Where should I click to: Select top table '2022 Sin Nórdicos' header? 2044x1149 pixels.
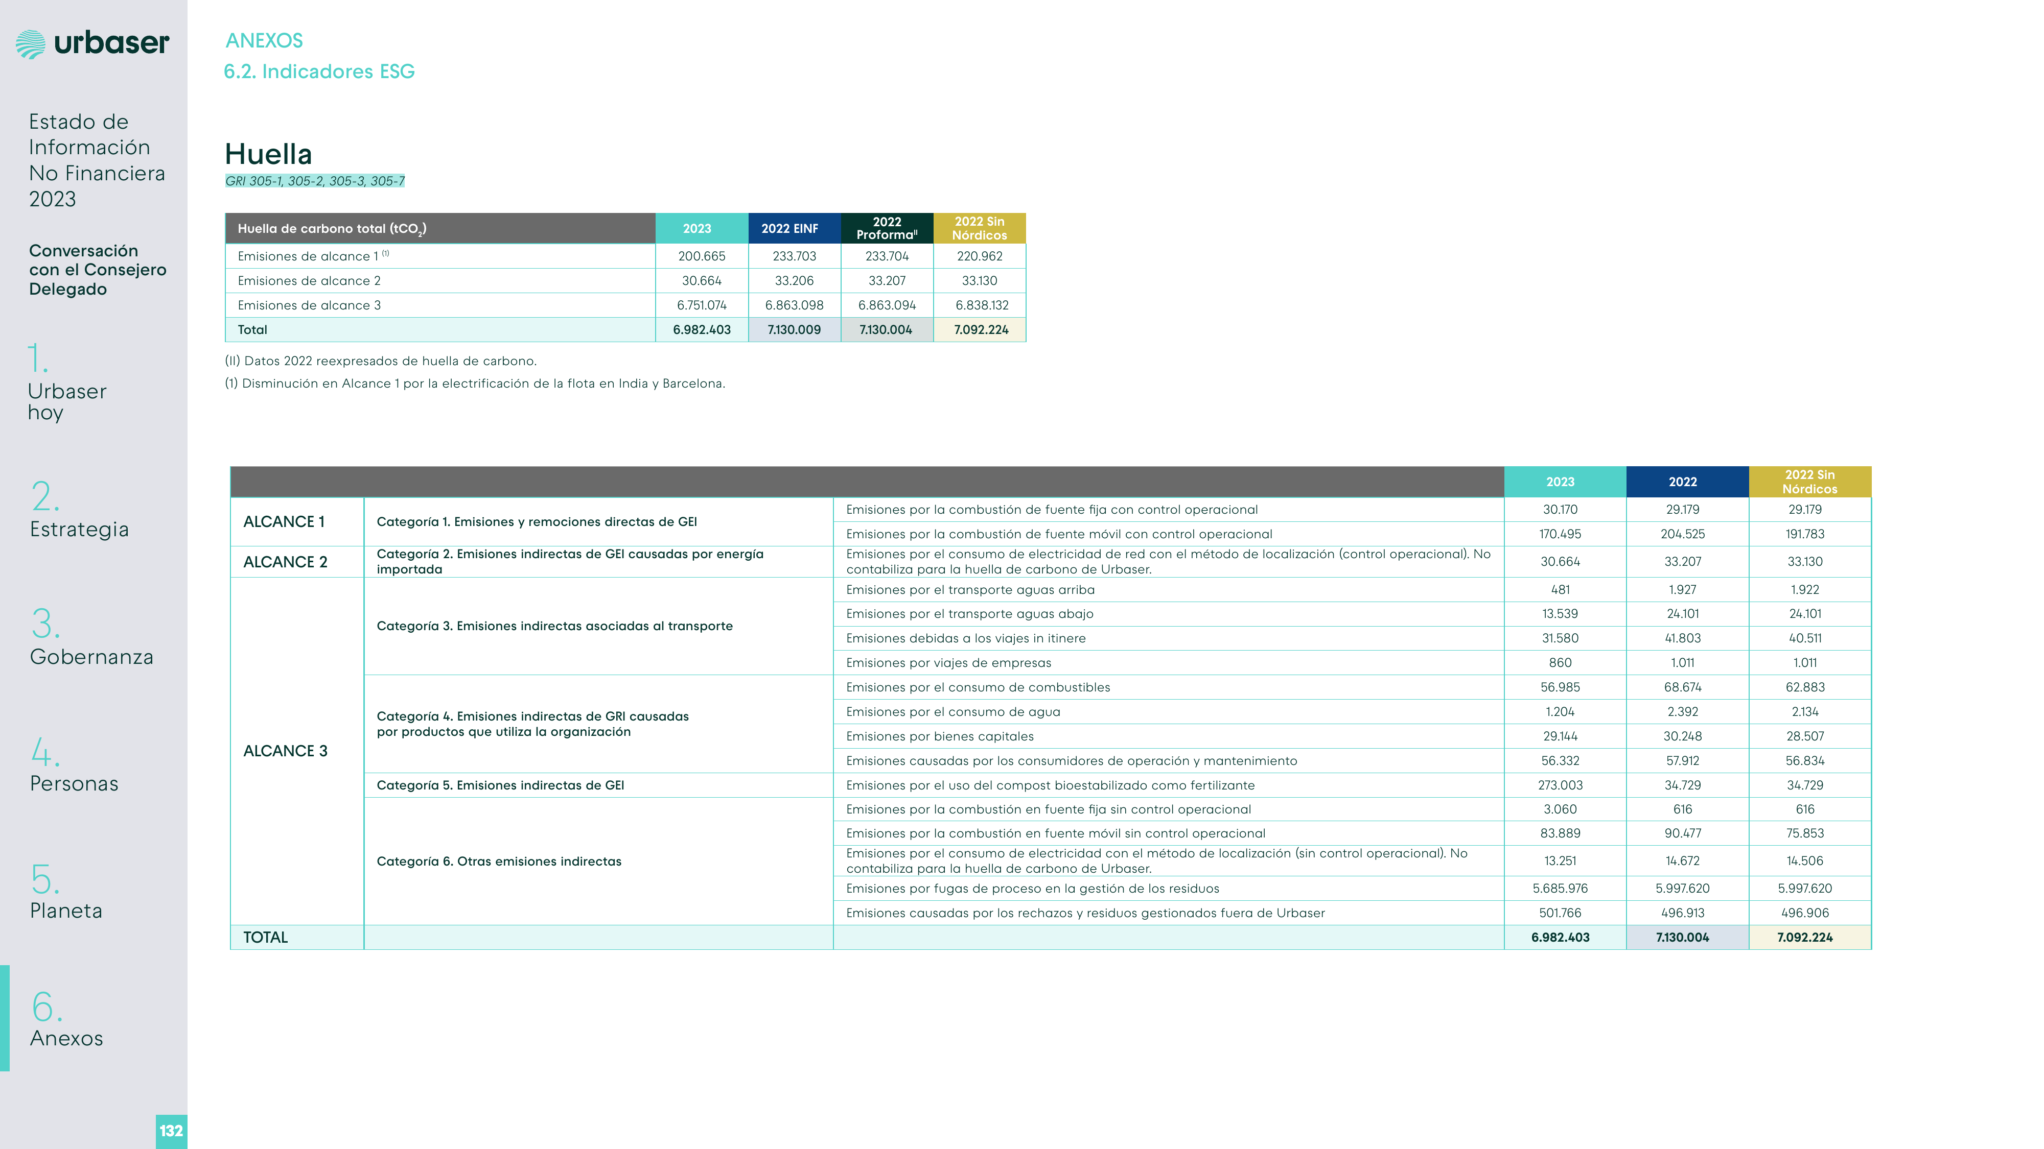pos(979,228)
